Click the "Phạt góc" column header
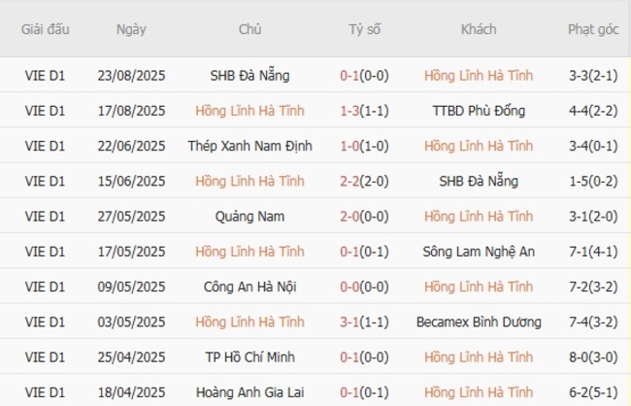Viewport: 631px width, 406px height. pyautogui.click(x=593, y=29)
